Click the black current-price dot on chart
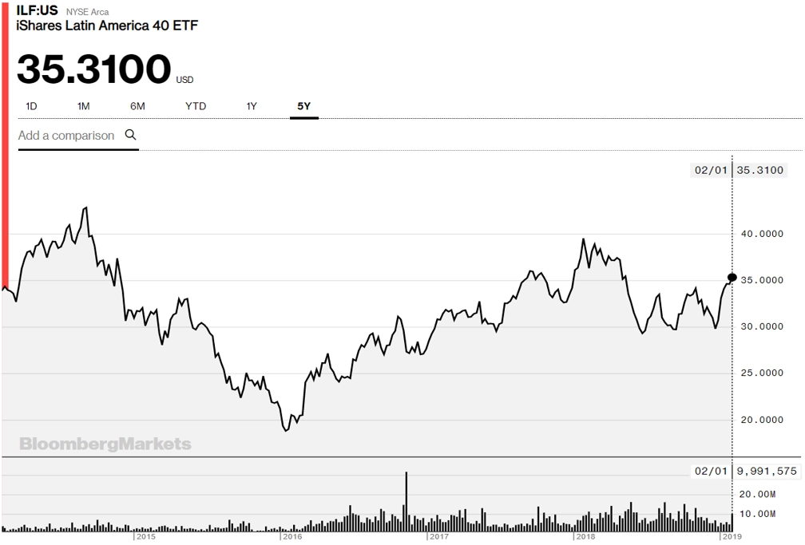Screen dimensions: 805x545 (732, 278)
